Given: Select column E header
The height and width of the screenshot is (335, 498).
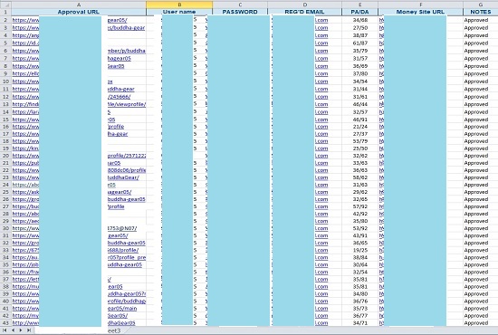Looking at the screenshot, I should point(359,5).
